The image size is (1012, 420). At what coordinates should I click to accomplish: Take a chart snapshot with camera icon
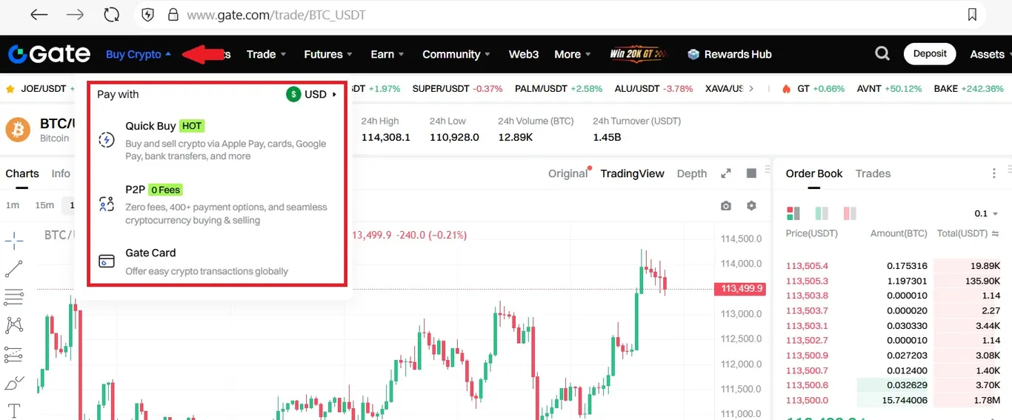(x=726, y=205)
